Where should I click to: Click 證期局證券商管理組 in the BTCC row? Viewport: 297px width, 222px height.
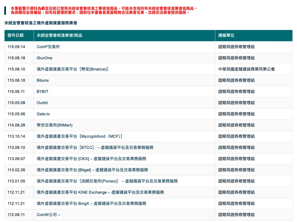pos(236,147)
